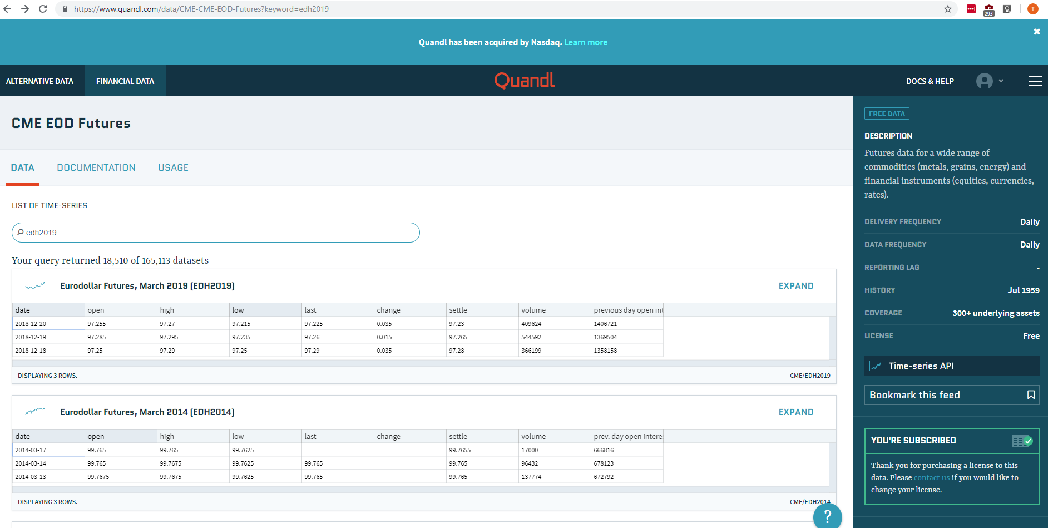The width and height of the screenshot is (1048, 528).
Task: Open the USAGE tab
Action: point(173,167)
